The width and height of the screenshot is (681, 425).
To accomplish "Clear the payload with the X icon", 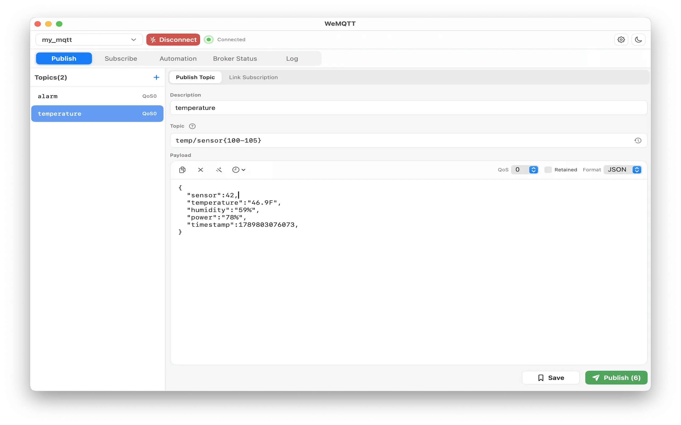I will (x=201, y=170).
